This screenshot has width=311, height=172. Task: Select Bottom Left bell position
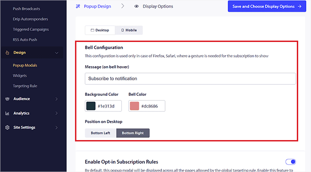click(x=100, y=133)
